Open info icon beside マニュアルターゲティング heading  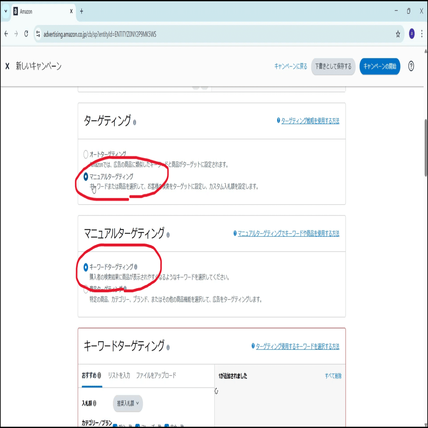click(x=168, y=235)
